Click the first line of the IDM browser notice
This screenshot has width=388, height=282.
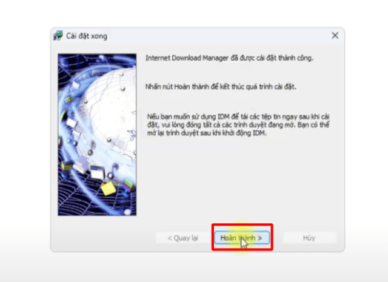238,116
